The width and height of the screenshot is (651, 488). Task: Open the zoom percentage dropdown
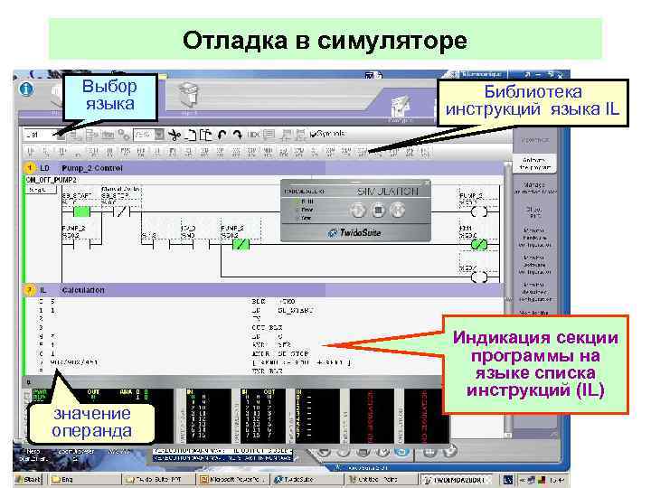click(159, 135)
